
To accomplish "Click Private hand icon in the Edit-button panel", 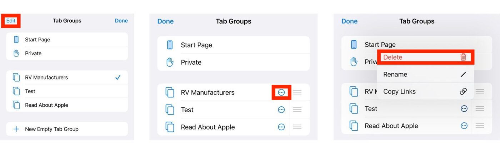I will click(16, 54).
